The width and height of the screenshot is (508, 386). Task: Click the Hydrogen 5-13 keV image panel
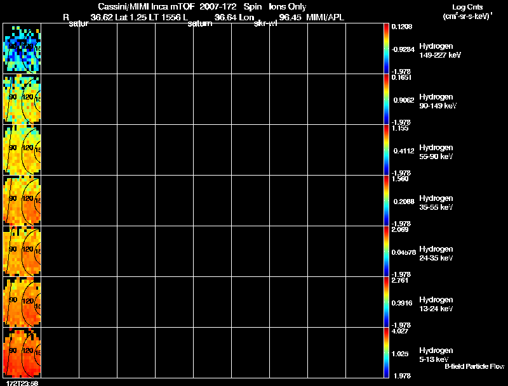click(22, 353)
